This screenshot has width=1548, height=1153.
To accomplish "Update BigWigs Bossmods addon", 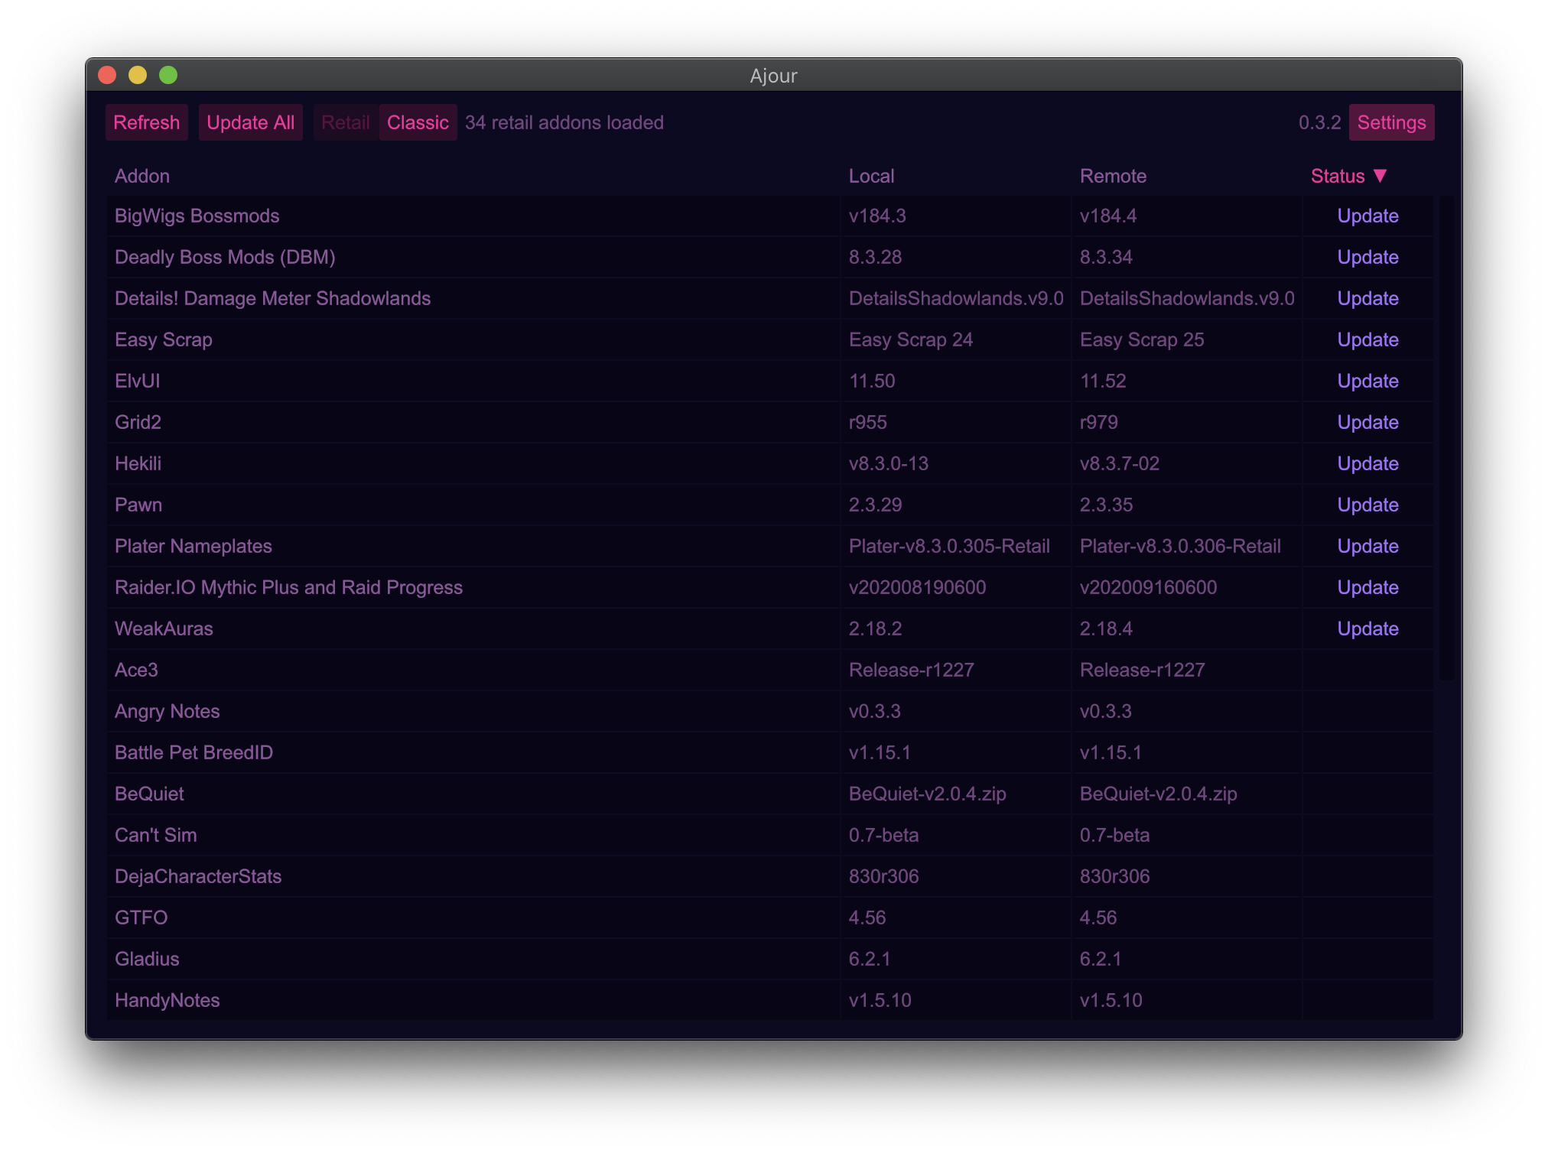I will [1368, 216].
